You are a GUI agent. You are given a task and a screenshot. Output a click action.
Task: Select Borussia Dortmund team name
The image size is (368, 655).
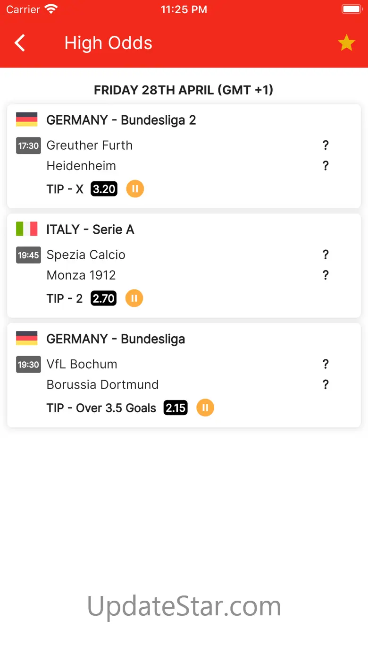[x=102, y=384]
